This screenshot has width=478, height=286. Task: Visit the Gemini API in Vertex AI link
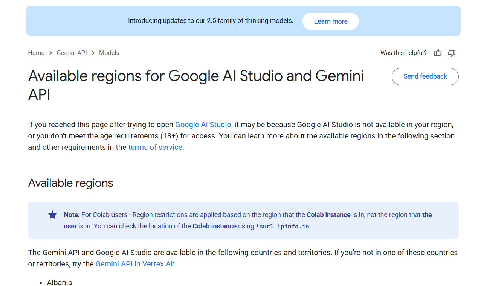click(134, 264)
